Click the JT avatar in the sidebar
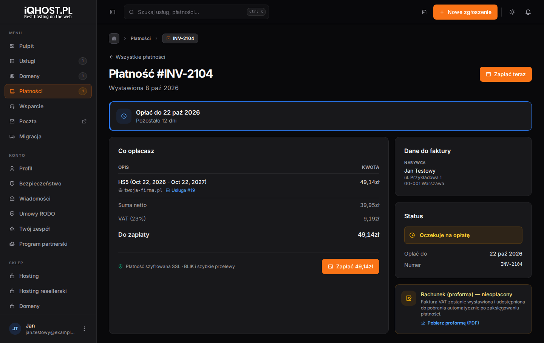544x343 pixels. click(x=15, y=329)
